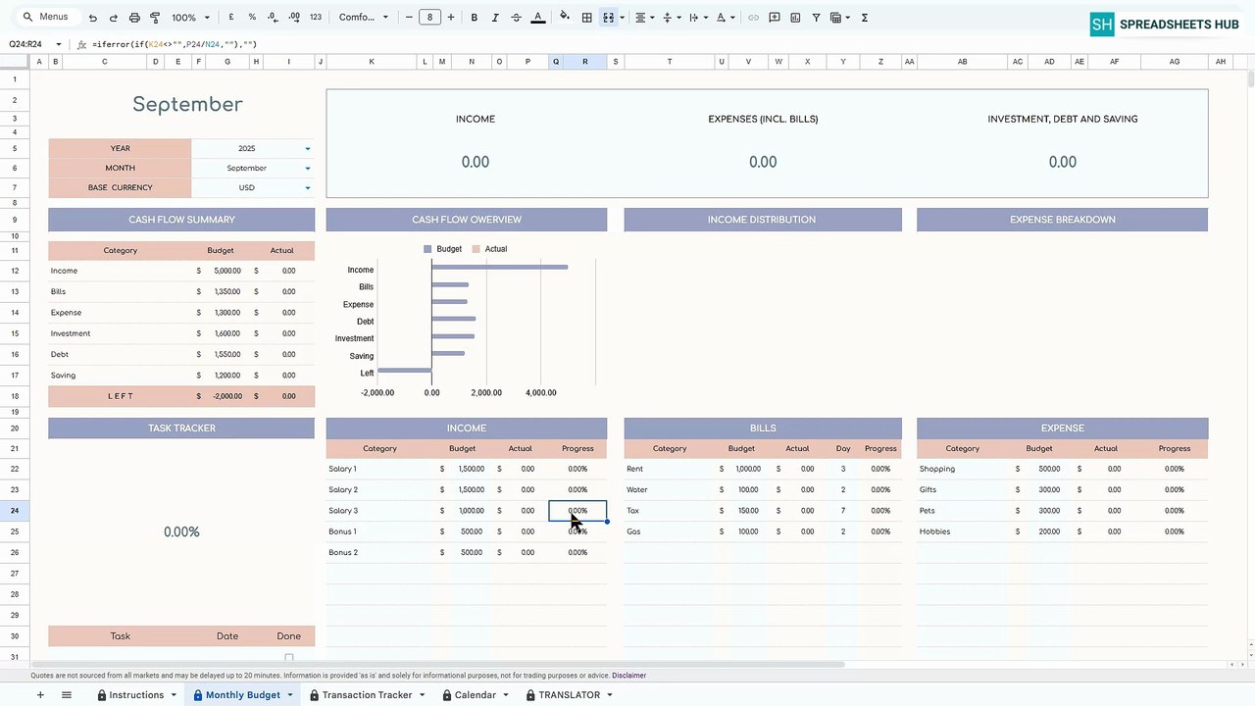Switch to the Calendar sheet tab
The width and height of the screenshot is (1255, 706).
tap(475, 695)
